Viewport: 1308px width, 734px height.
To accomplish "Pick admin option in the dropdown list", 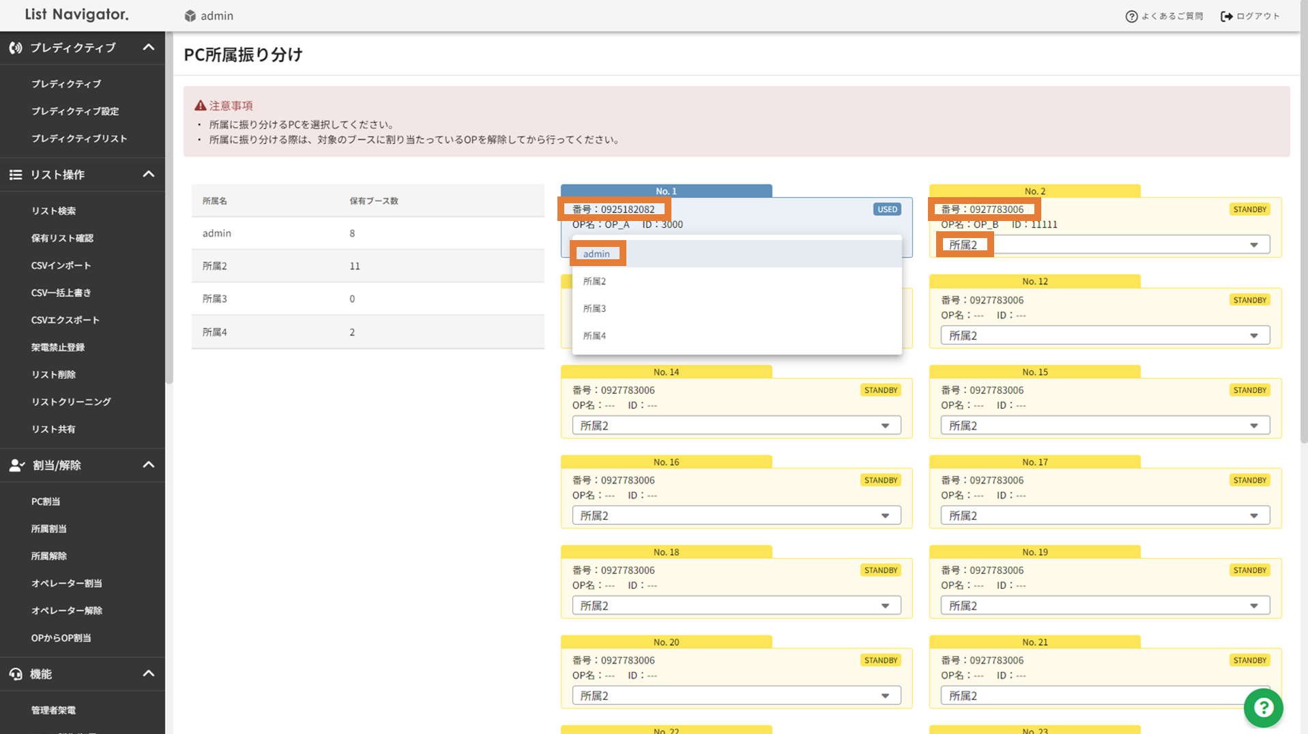I will click(x=596, y=254).
